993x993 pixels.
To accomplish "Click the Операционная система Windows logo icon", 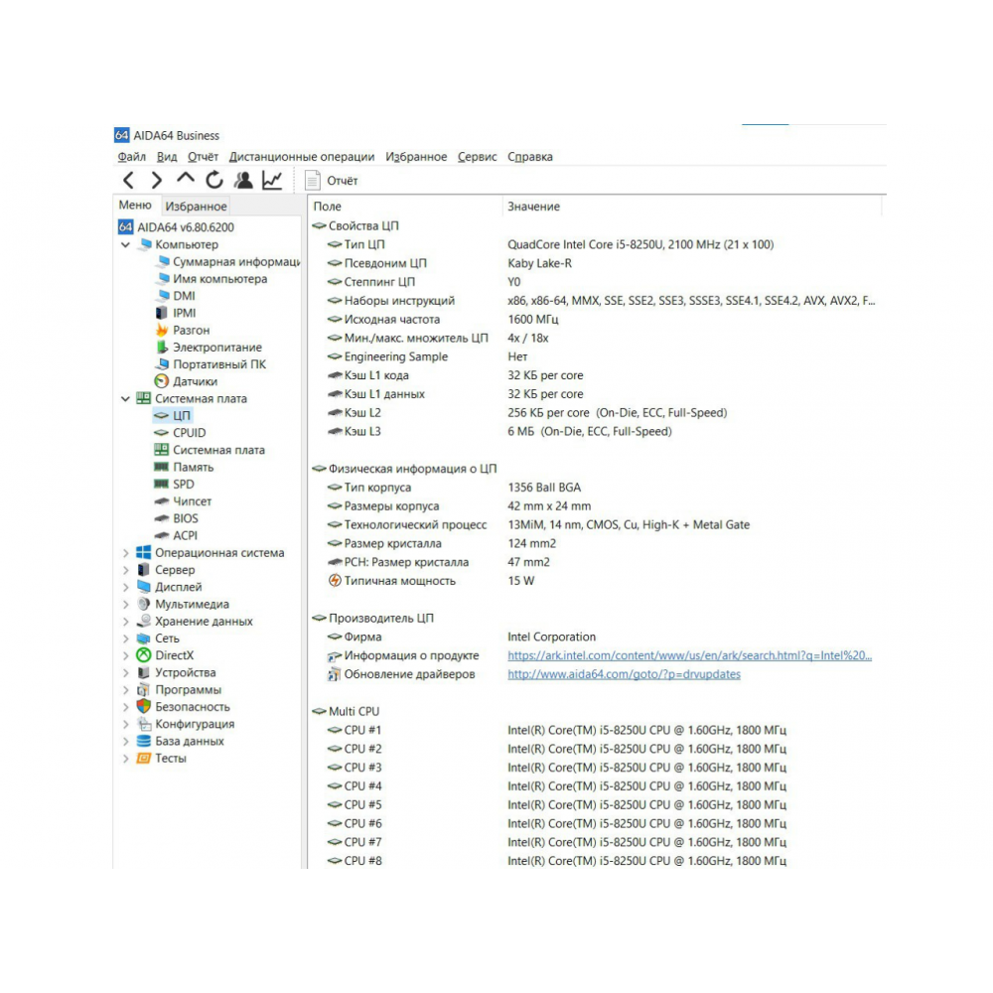I will pos(144,553).
